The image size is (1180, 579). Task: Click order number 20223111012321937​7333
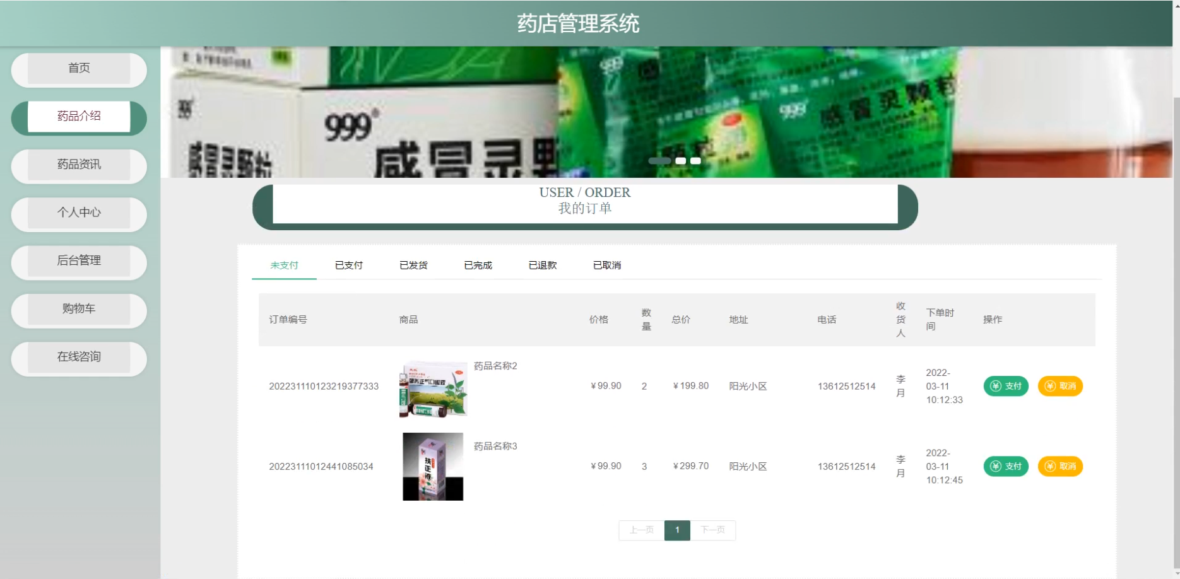pyautogui.click(x=324, y=387)
